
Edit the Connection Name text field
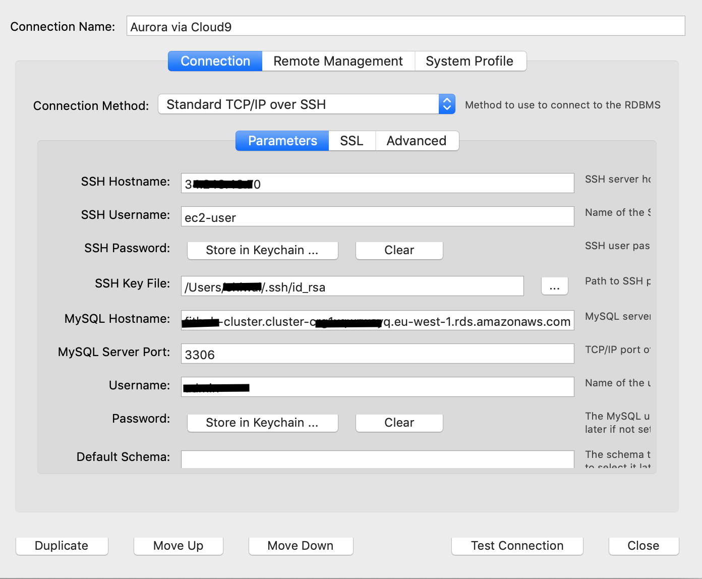pos(405,26)
